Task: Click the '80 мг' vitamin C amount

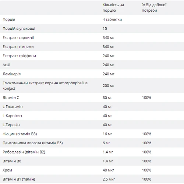Action: [x=107, y=98]
